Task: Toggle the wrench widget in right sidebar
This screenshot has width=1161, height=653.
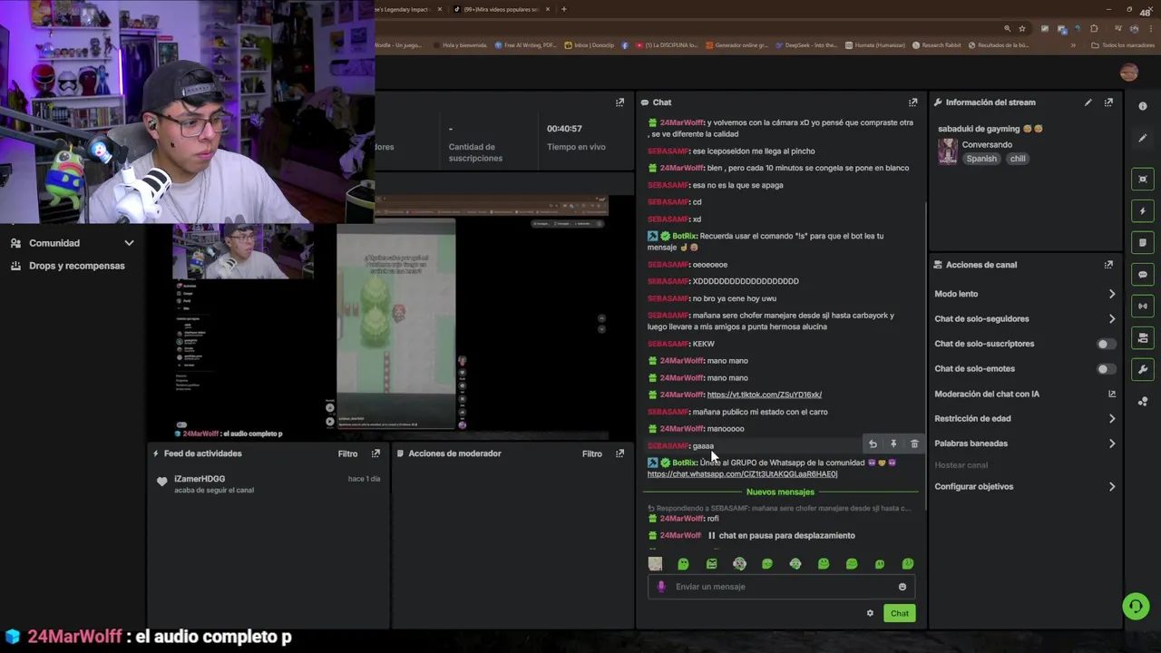Action: pos(1143,369)
